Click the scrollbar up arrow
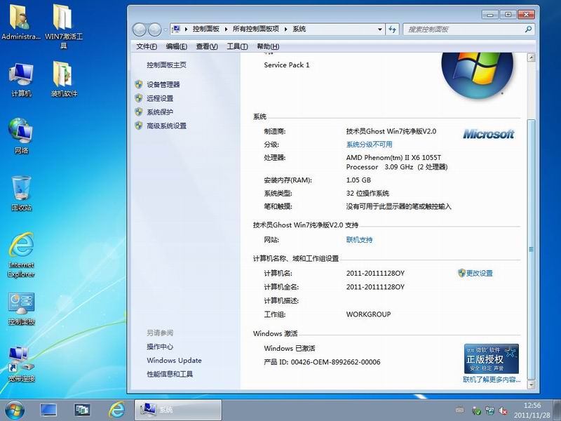This screenshot has height=421, width=561. point(532,58)
